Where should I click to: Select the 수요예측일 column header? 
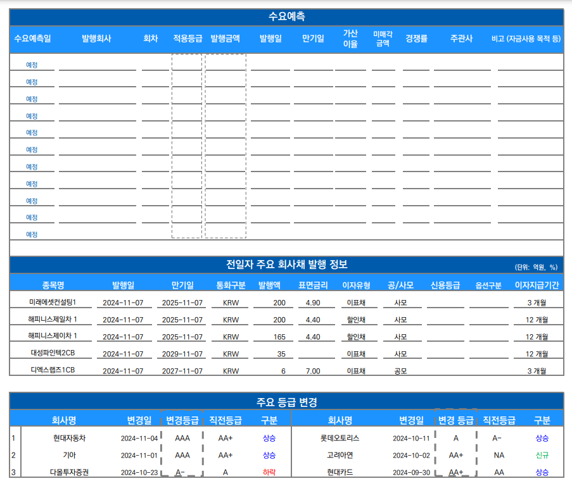pos(32,39)
